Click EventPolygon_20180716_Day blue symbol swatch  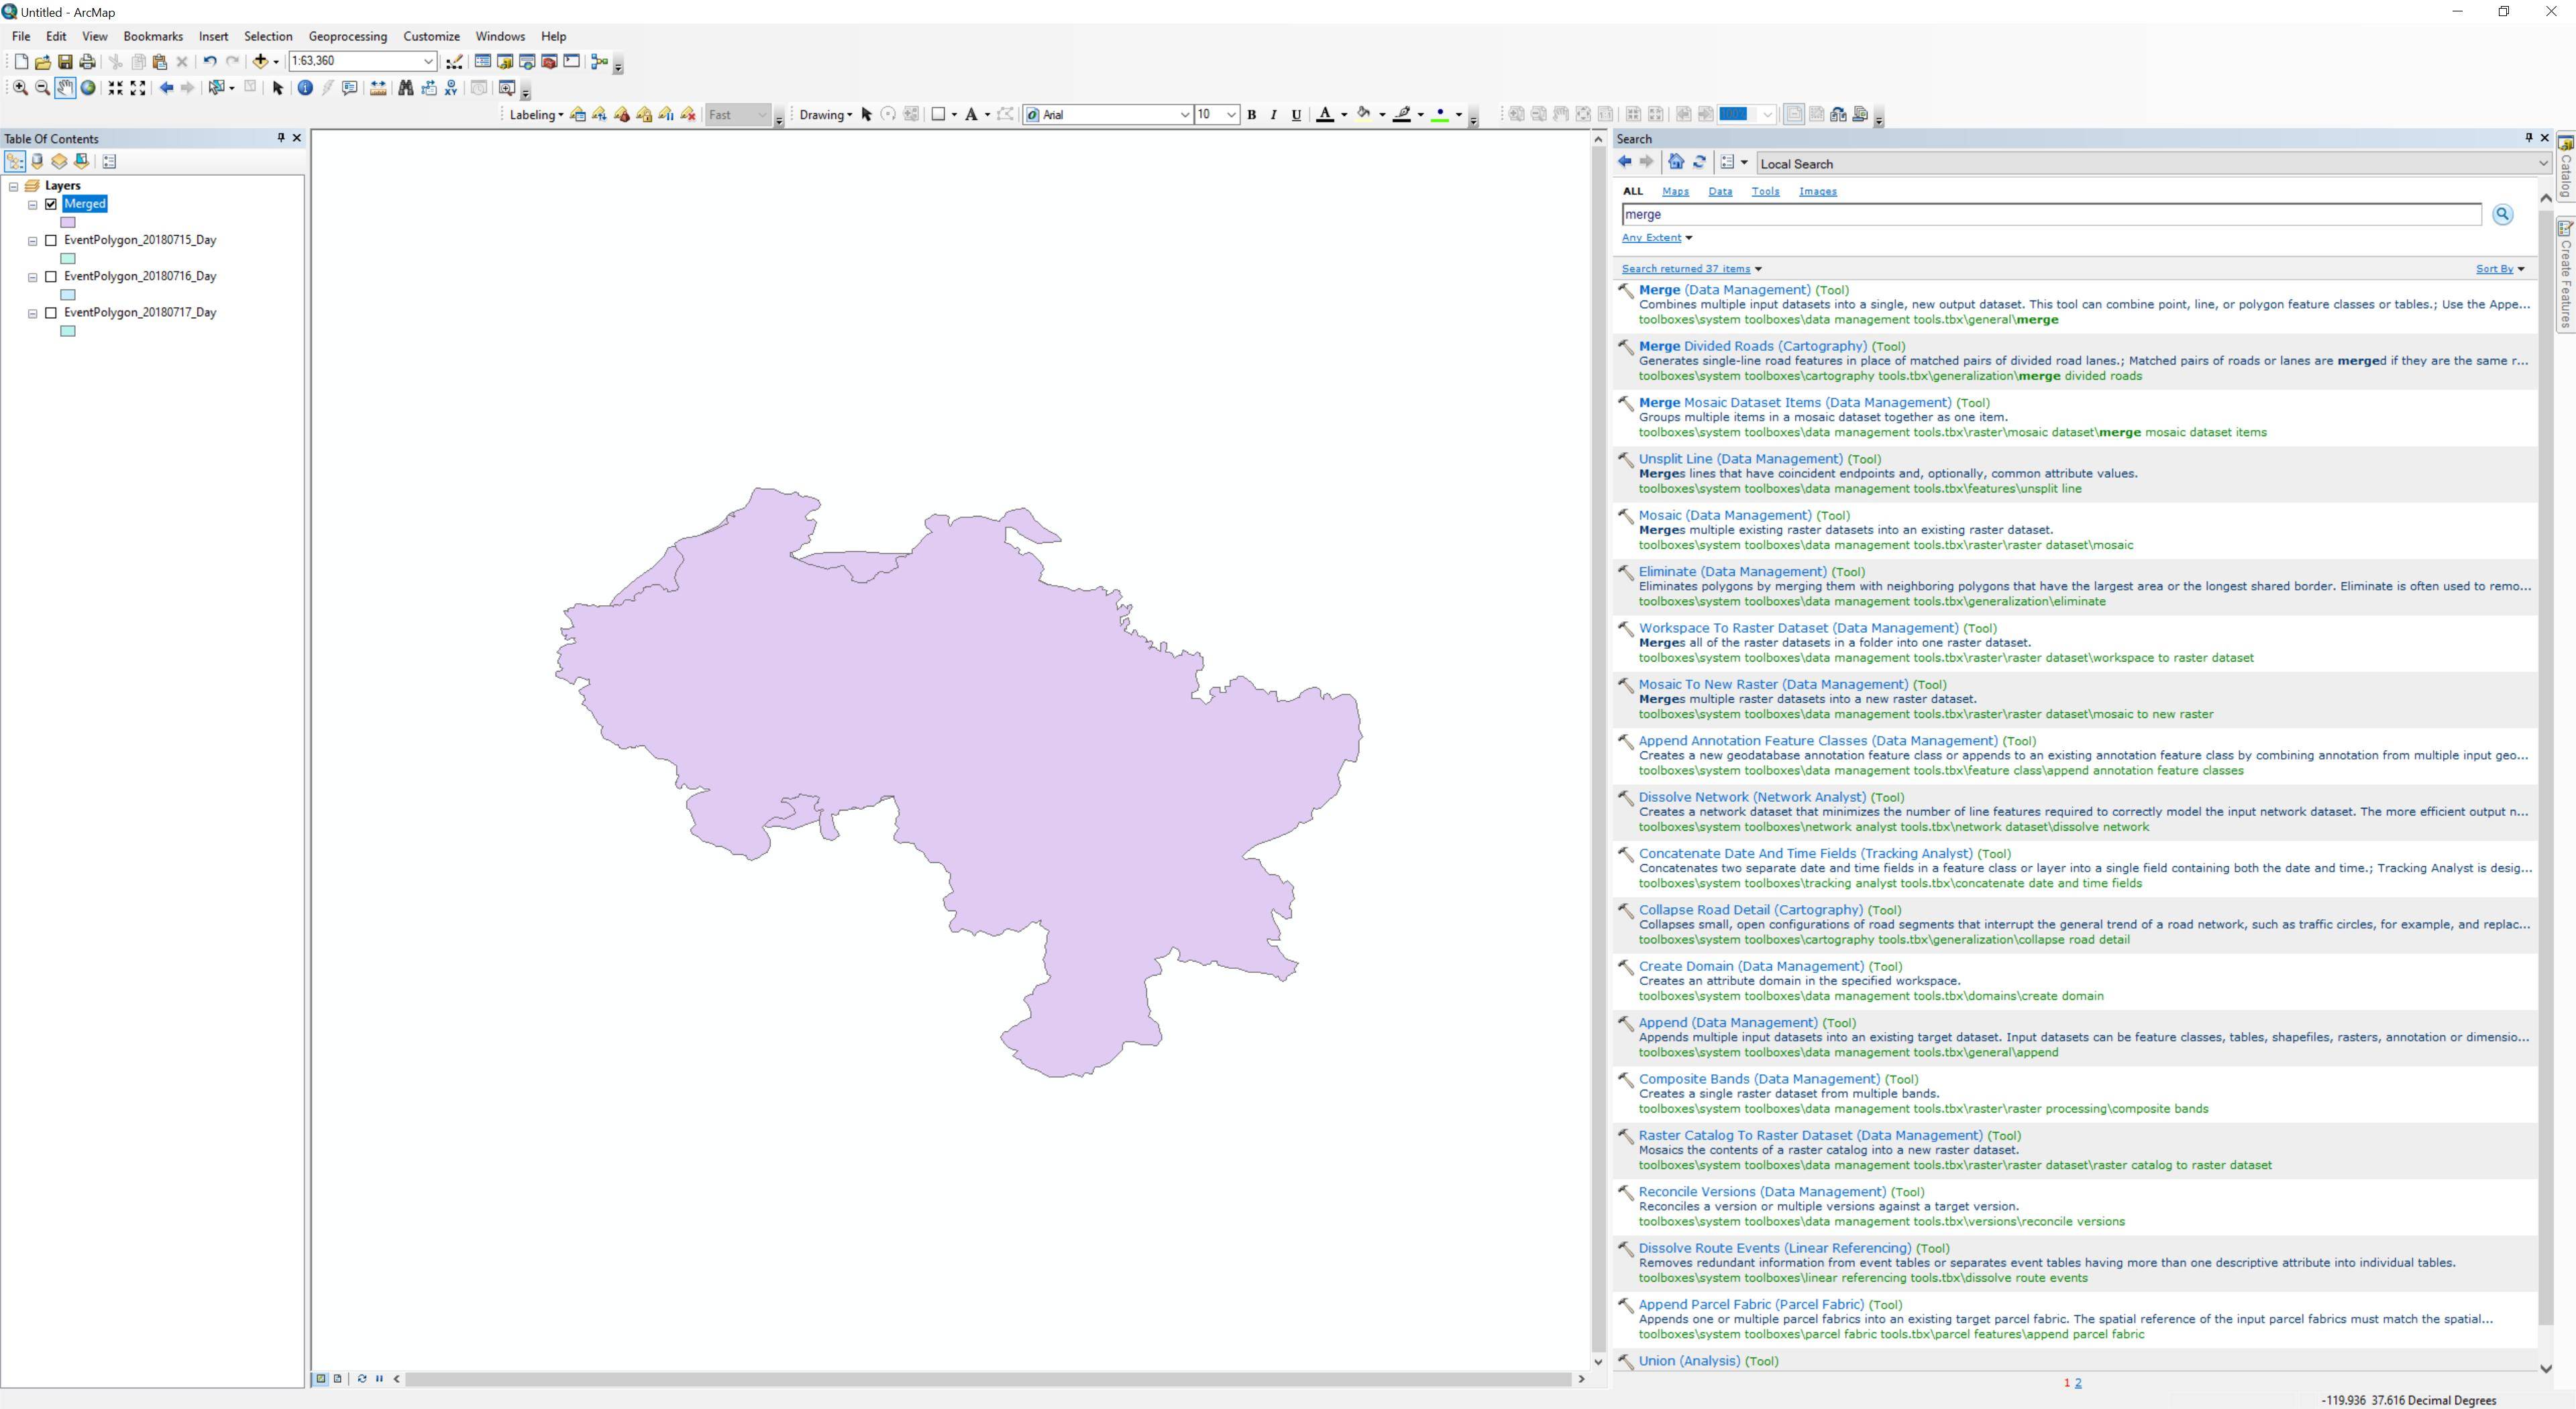68,295
